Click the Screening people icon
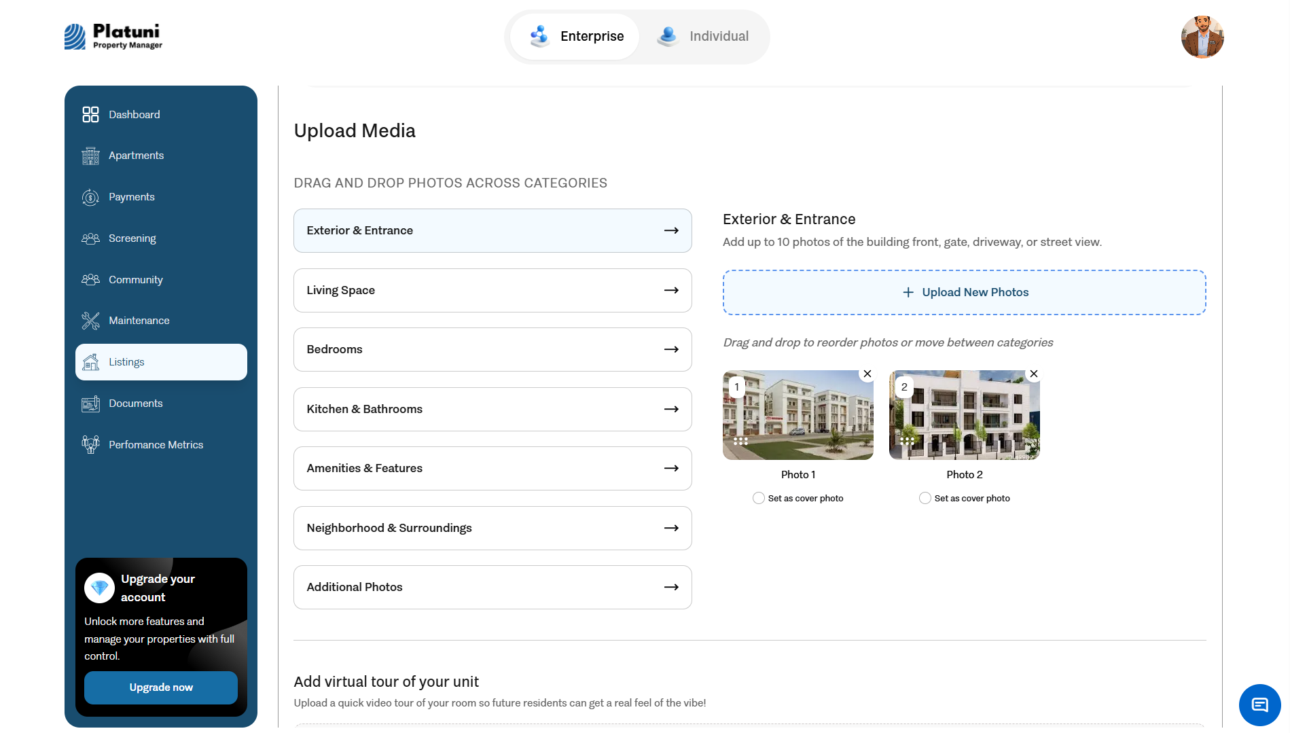The width and height of the screenshot is (1290, 733). pos(90,238)
